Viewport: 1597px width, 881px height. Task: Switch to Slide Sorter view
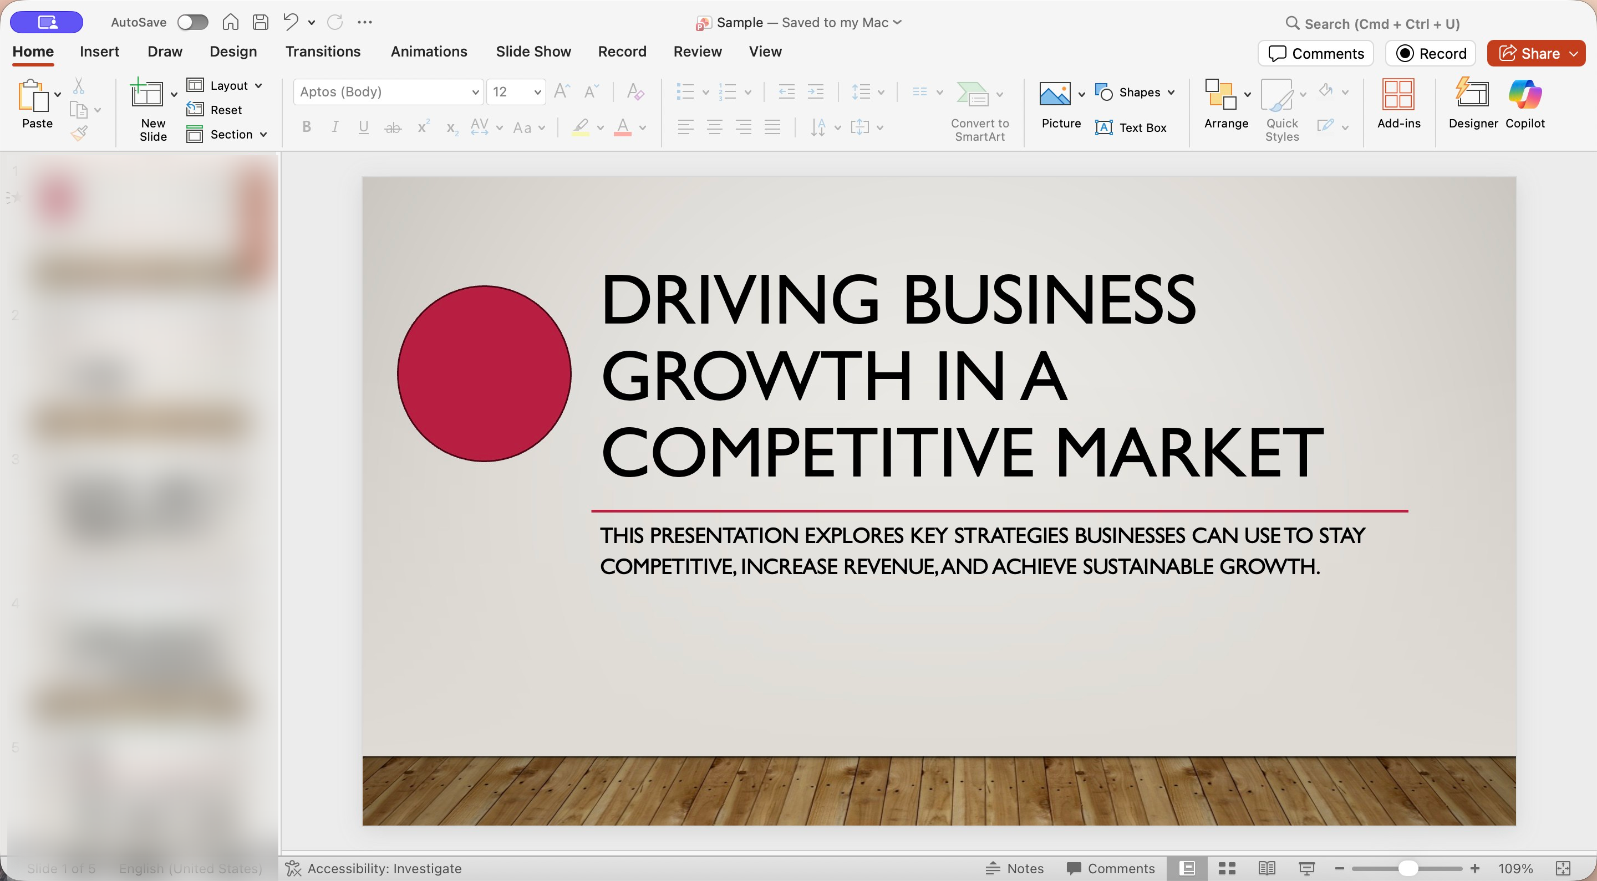(x=1227, y=868)
